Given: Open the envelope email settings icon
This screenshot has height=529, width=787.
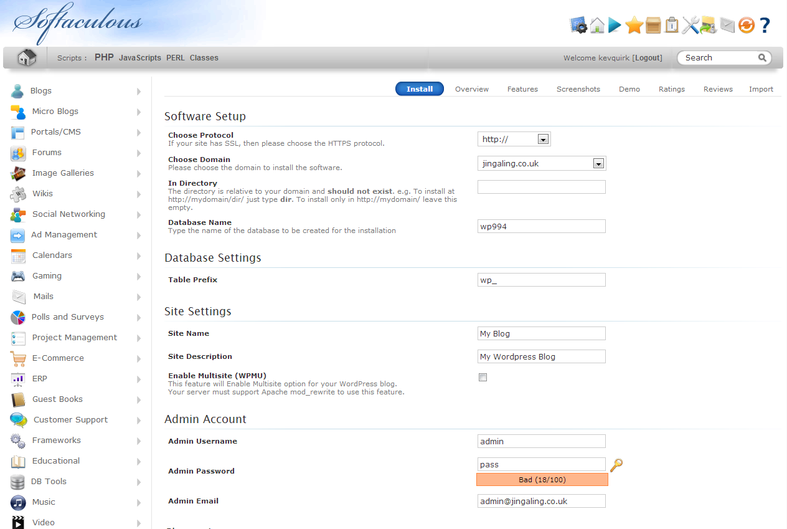Looking at the screenshot, I should (727, 25).
